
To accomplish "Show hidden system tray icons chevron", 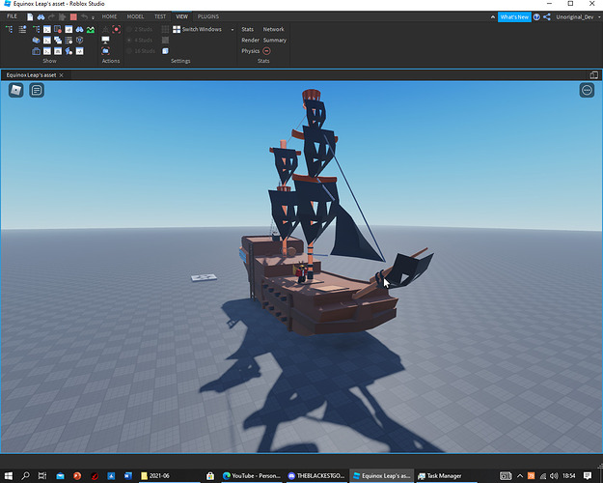I will pos(520,475).
